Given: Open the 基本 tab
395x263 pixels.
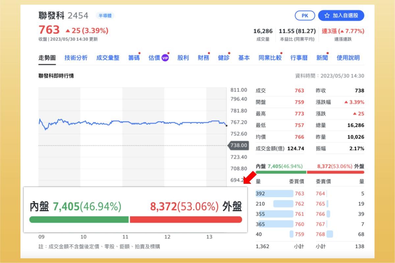Looking at the screenshot, I should point(244,58).
